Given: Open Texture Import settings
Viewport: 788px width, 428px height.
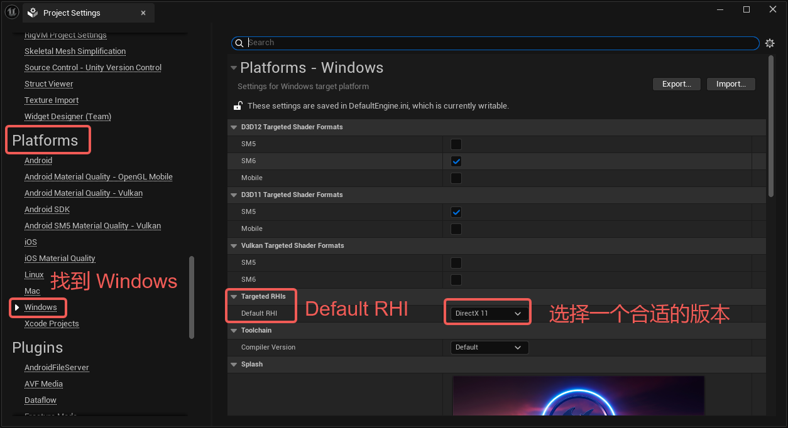Looking at the screenshot, I should (52, 100).
